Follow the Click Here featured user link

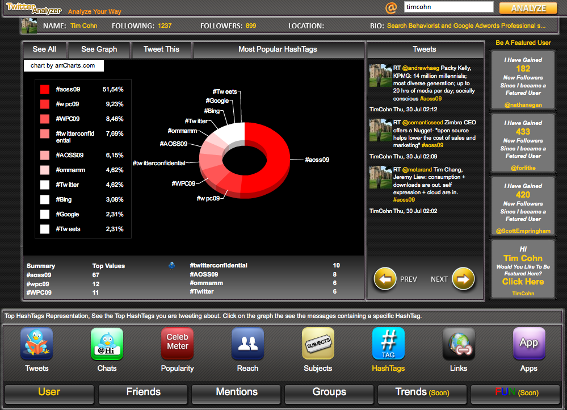pos(523,282)
